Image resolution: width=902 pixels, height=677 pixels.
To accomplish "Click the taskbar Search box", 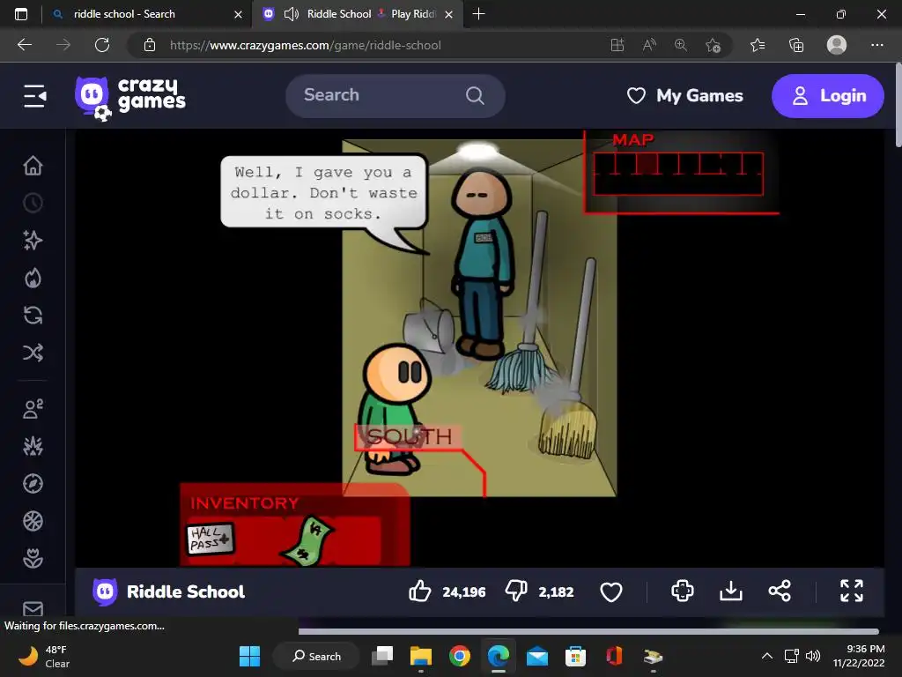I will click(x=316, y=656).
